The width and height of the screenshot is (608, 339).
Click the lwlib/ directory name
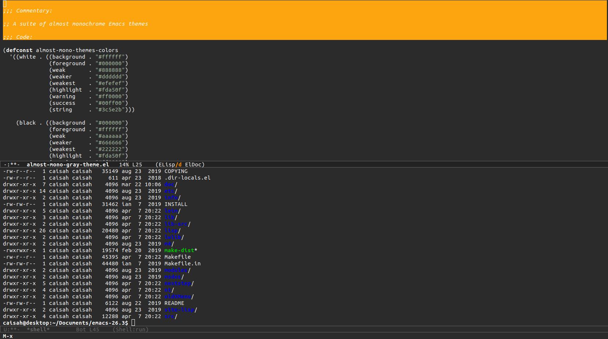point(174,237)
